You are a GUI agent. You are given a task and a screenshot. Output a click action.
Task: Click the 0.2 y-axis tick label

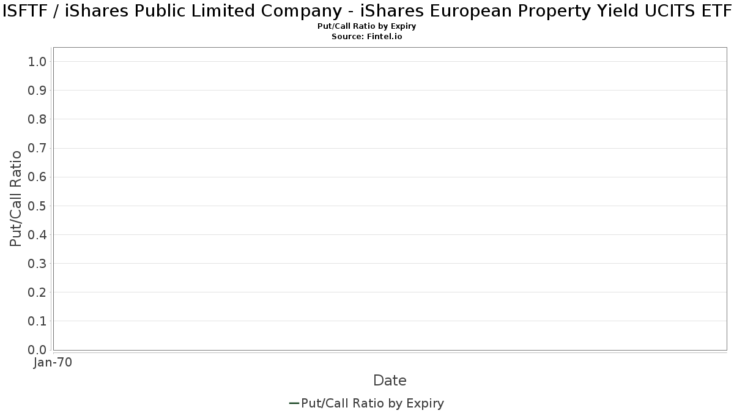(x=38, y=292)
